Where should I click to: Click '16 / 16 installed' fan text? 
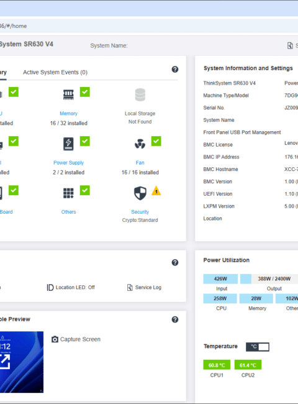(140, 172)
